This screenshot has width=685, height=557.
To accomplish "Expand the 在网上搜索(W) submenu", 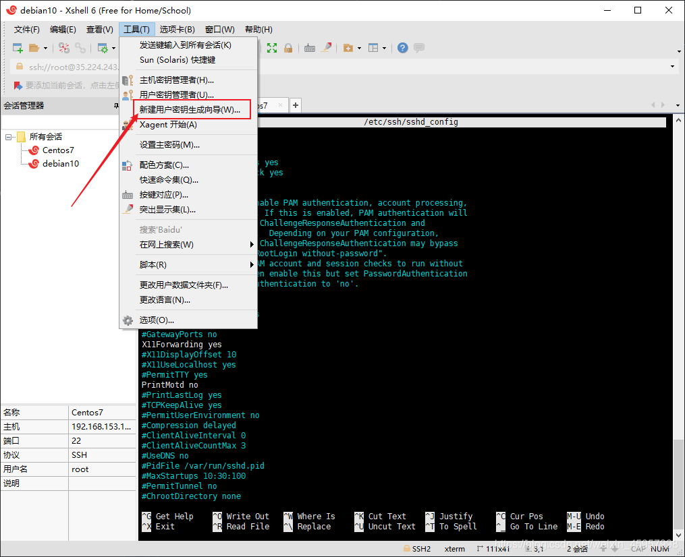I will pos(188,245).
